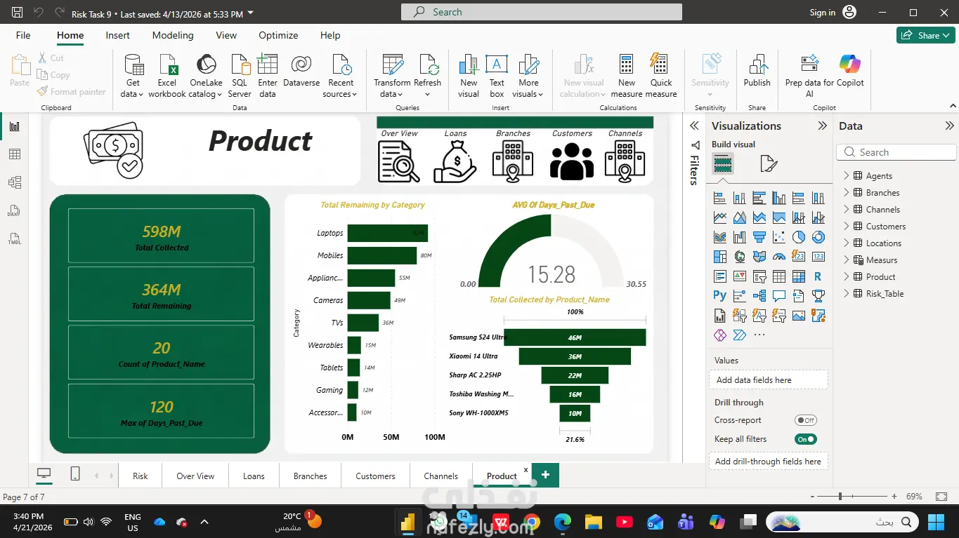The height and width of the screenshot is (538, 959).
Task: Click SQL Server data source button
Action: tap(239, 76)
